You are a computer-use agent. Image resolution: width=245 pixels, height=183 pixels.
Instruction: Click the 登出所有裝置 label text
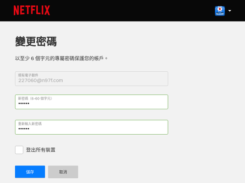41,150
